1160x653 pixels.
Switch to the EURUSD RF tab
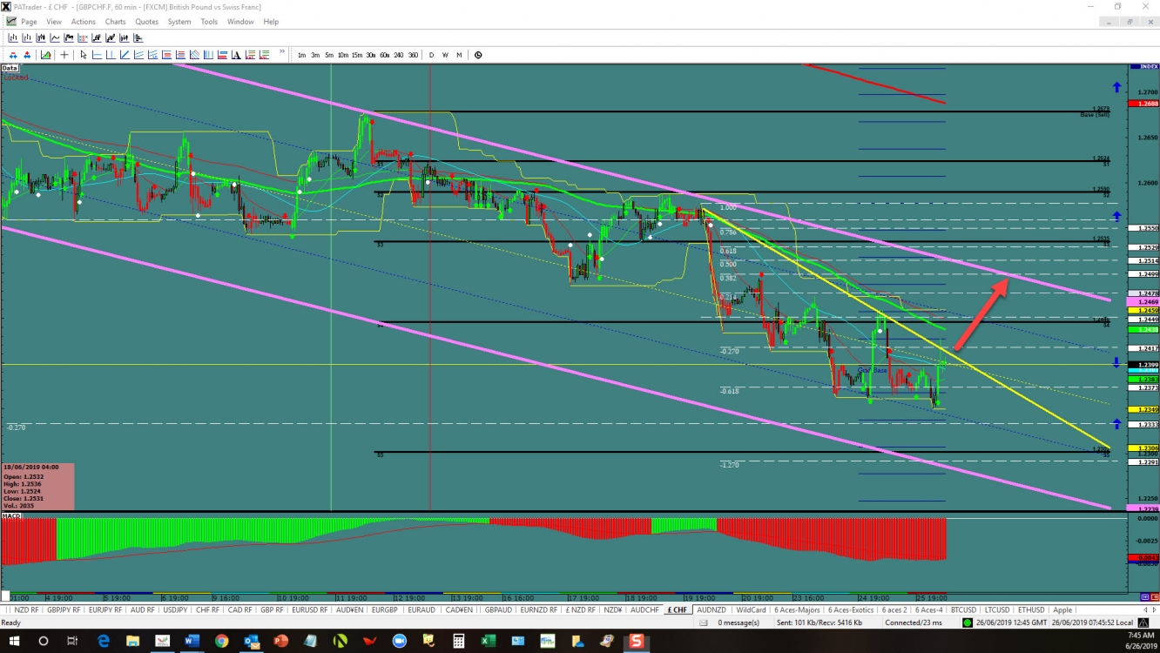click(309, 609)
